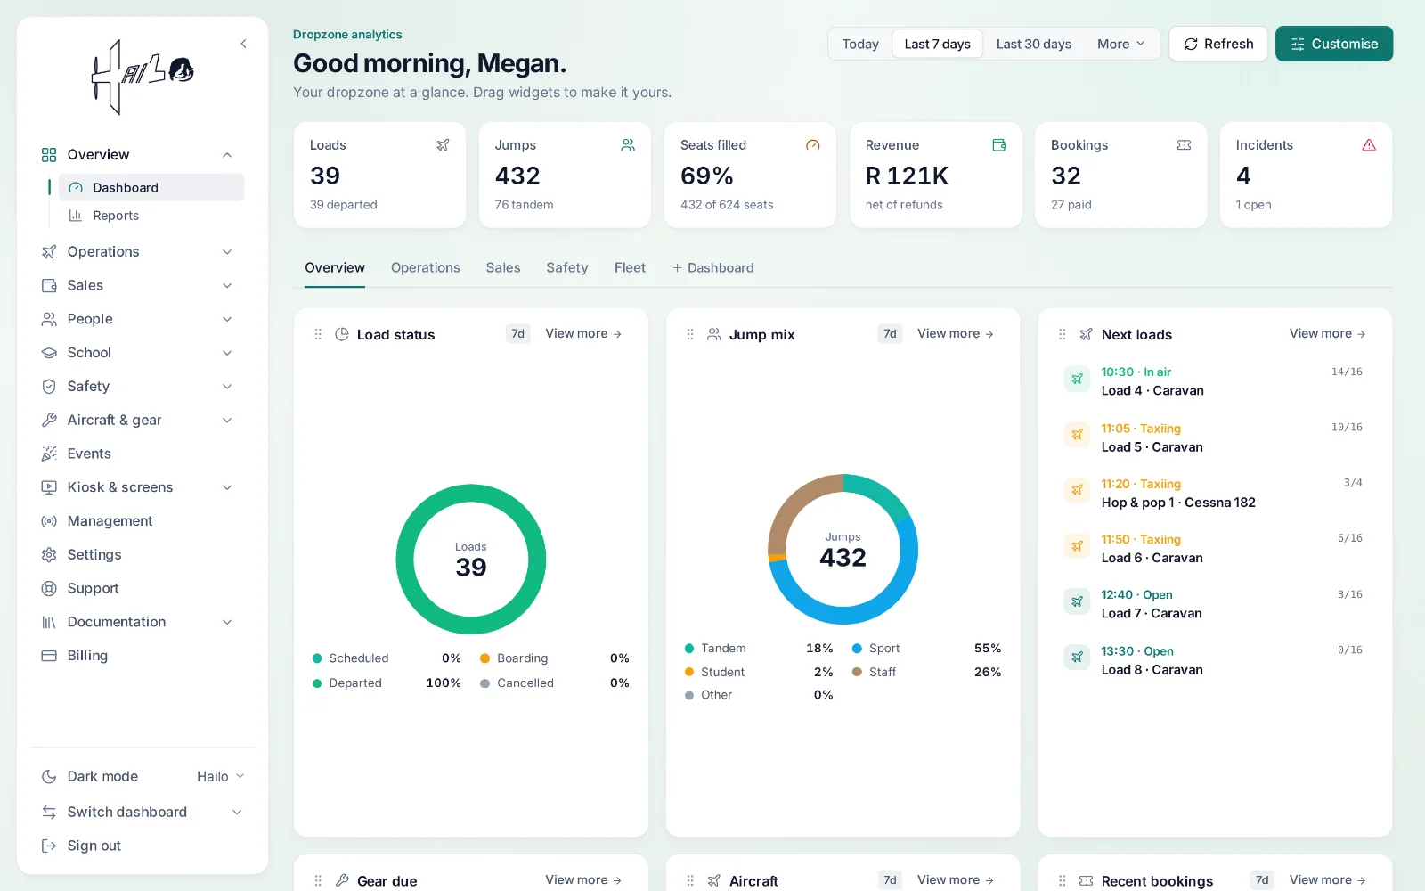Switch to the Operations tab

pos(426,268)
